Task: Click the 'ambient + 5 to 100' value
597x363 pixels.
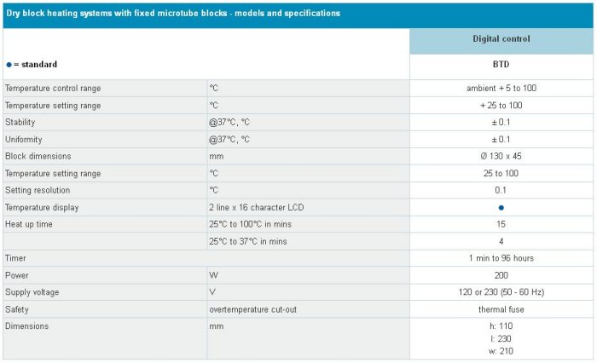Action: pos(501,89)
